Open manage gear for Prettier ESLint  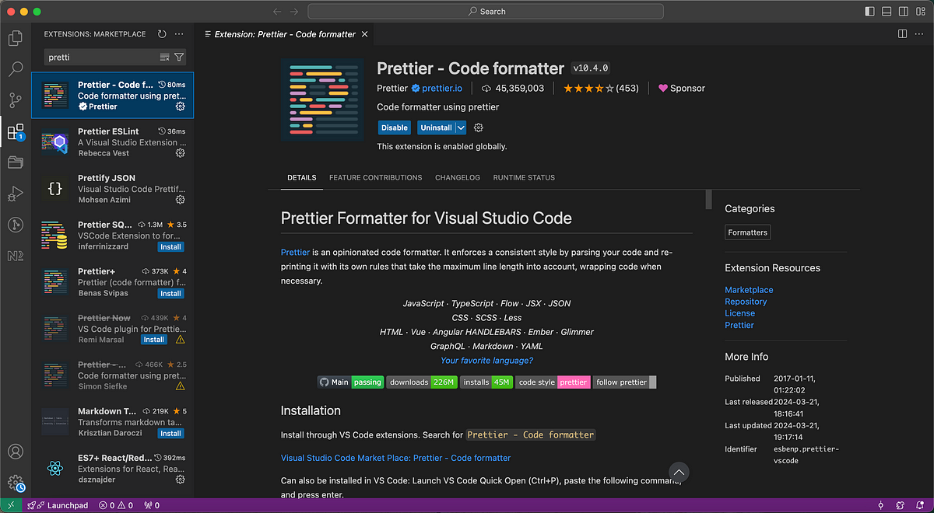pyautogui.click(x=180, y=153)
